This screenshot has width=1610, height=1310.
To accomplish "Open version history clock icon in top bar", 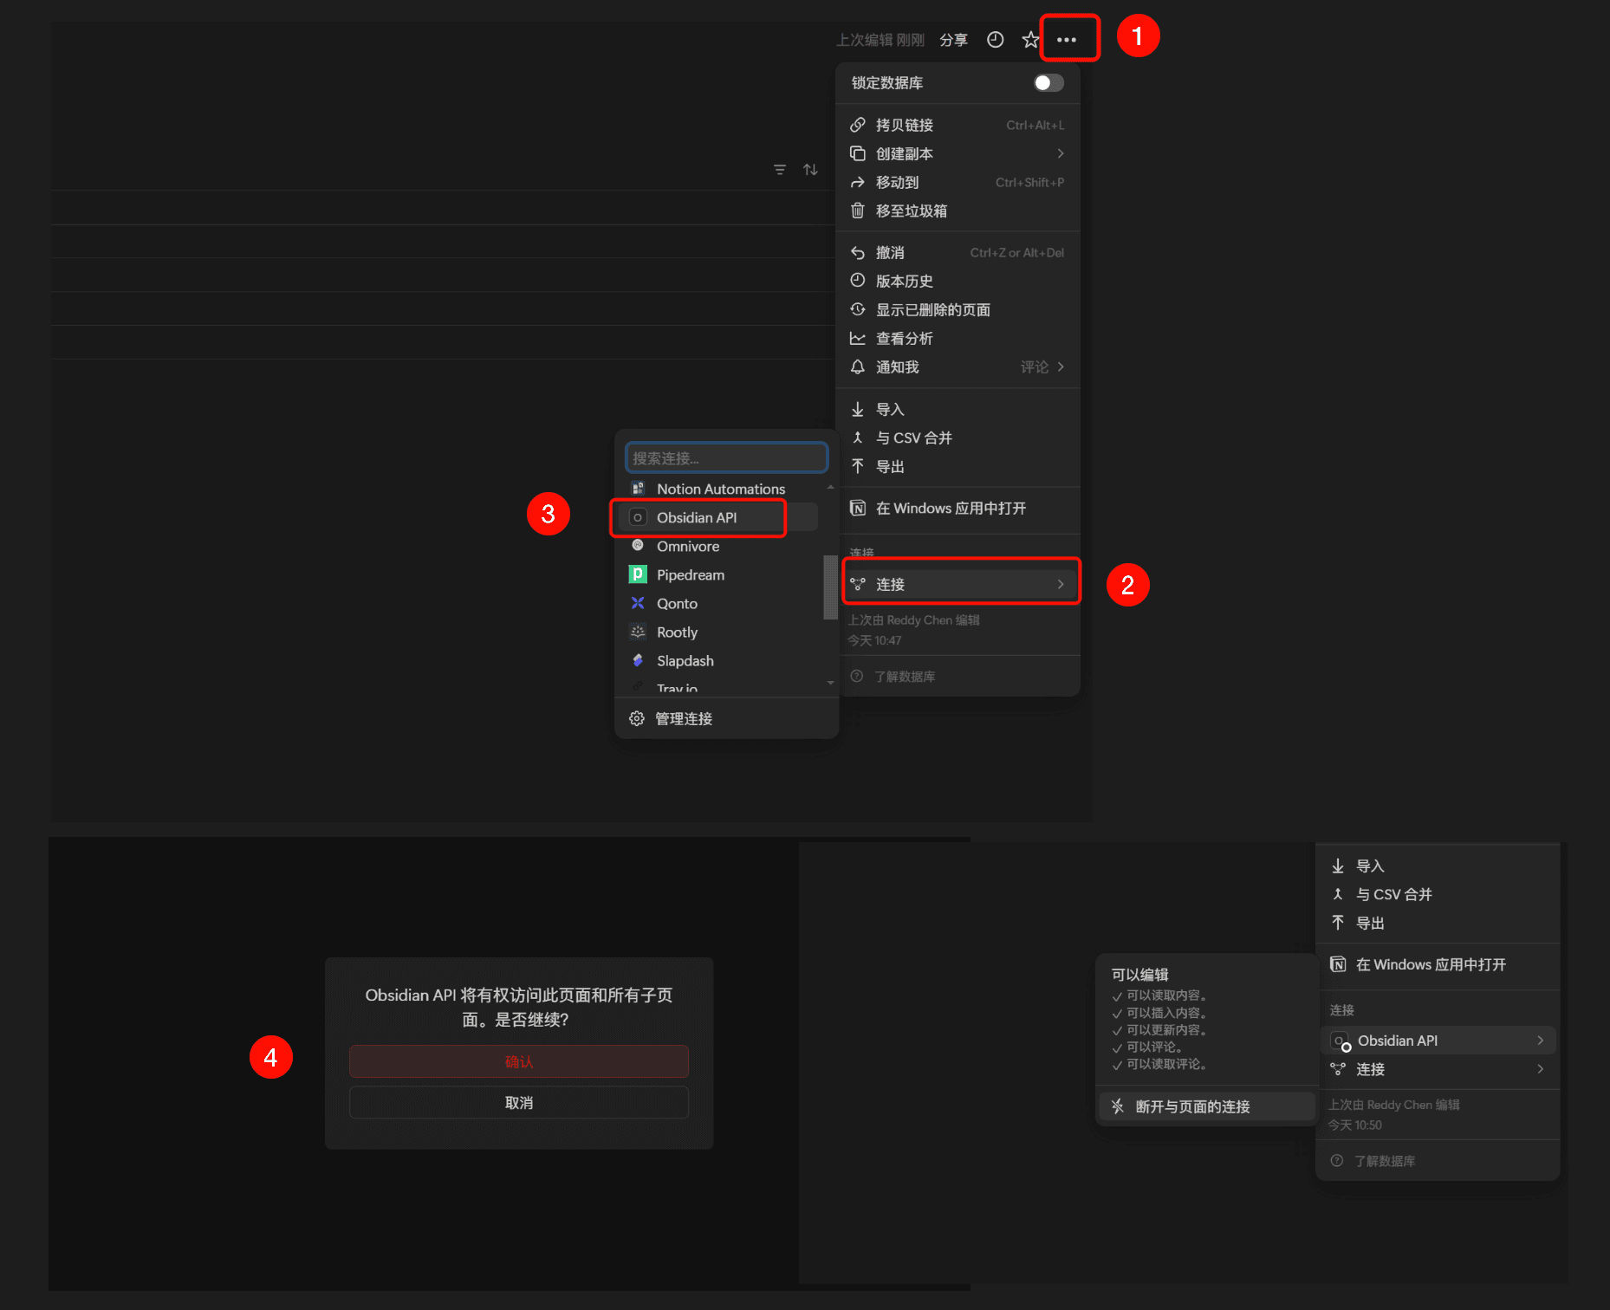I will [x=996, y=40].
